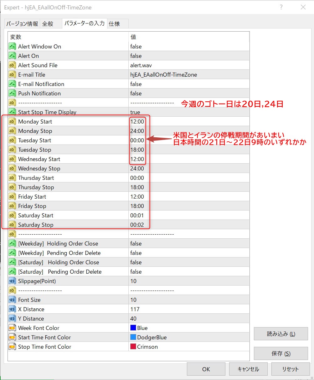Toggle the E-mail Notification false value

tap(136, 84)
